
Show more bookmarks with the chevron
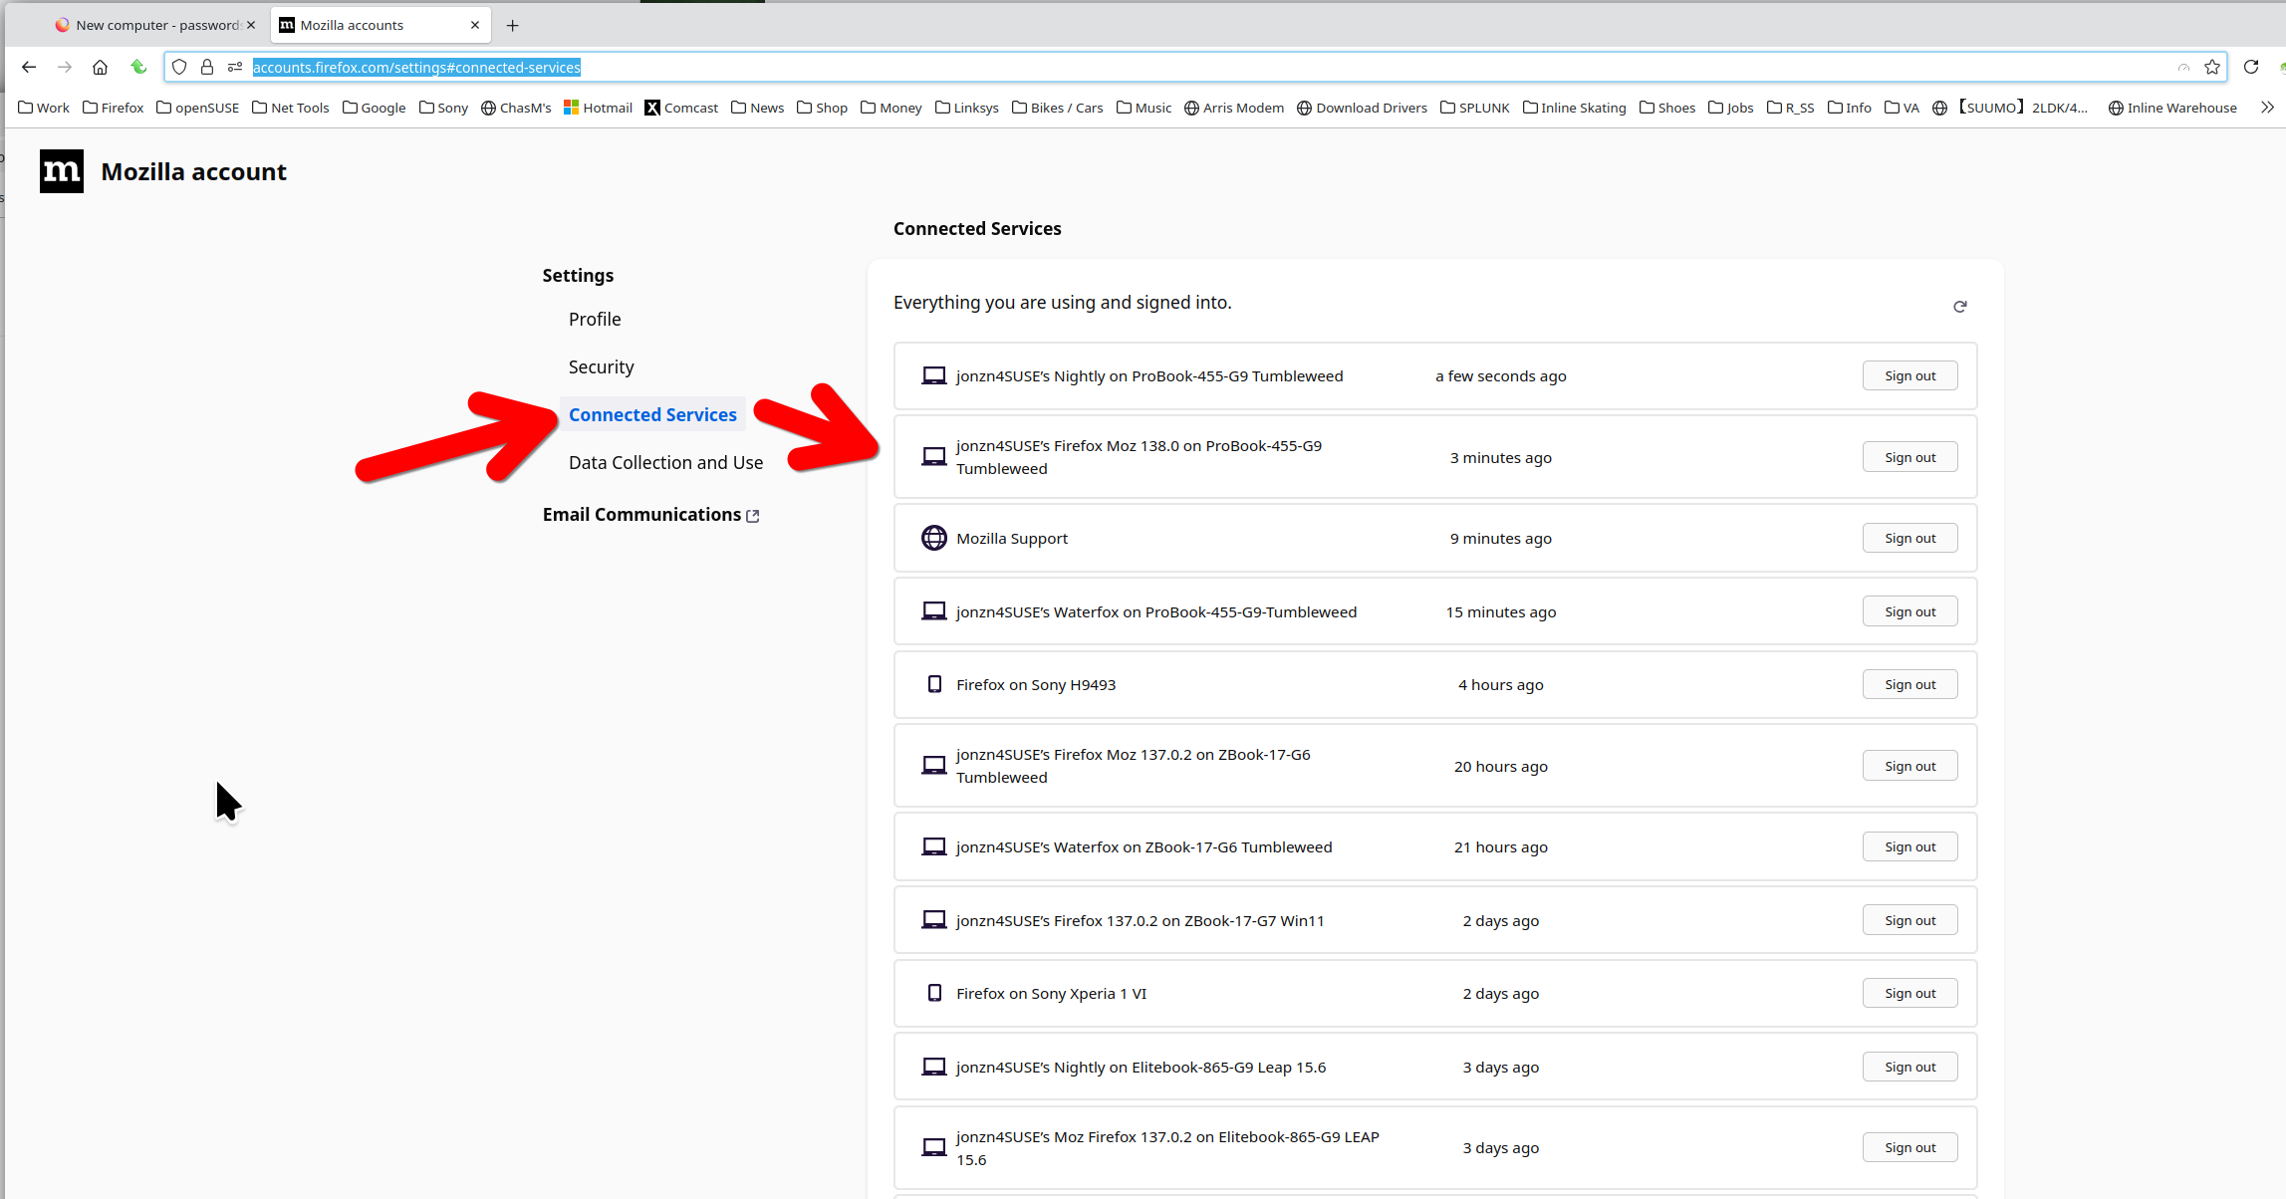tap(2267, 108)
